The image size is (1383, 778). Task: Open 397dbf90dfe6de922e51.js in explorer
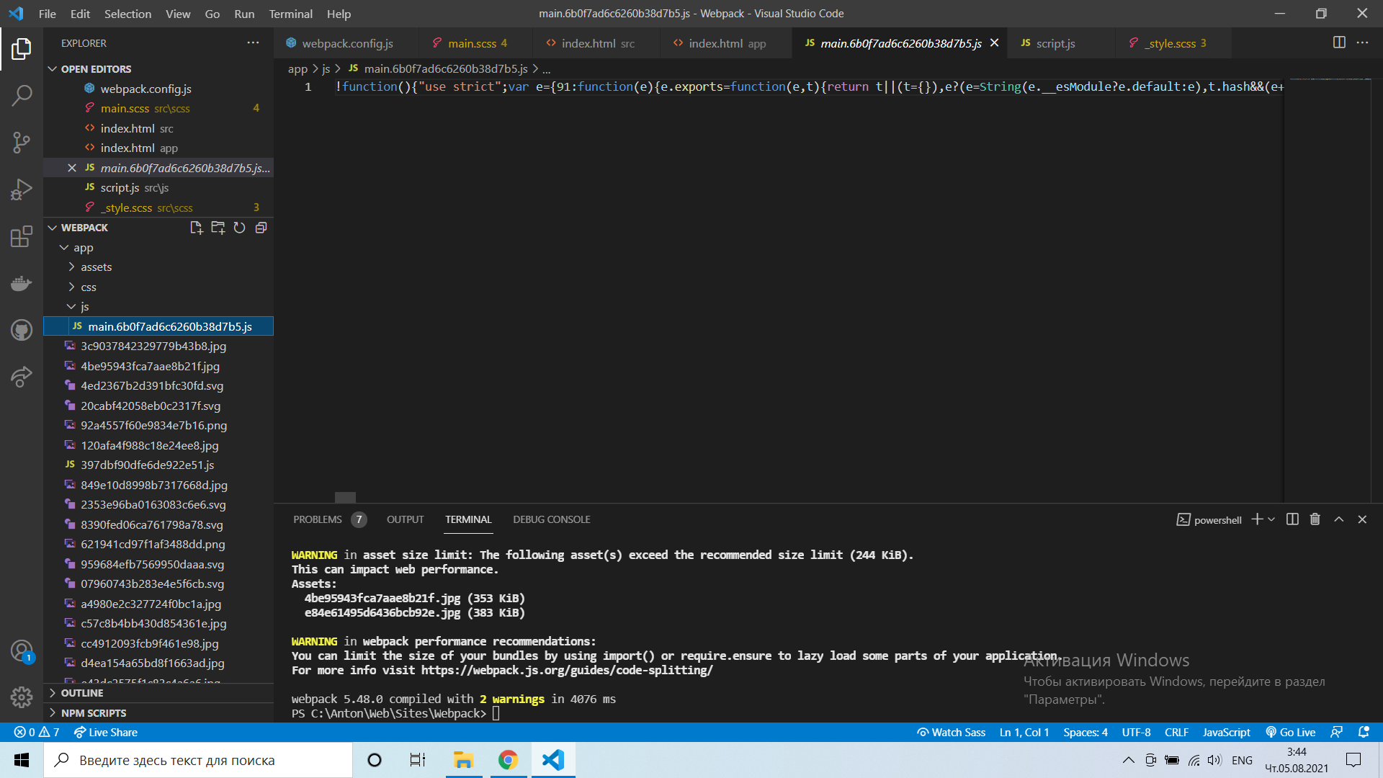point(158,465)
